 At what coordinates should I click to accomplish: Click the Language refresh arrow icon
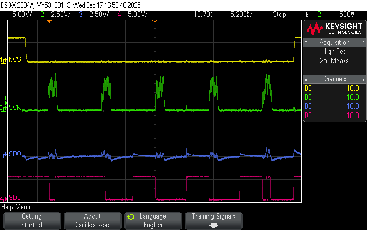pyautogui.click(x=131, y=217)
